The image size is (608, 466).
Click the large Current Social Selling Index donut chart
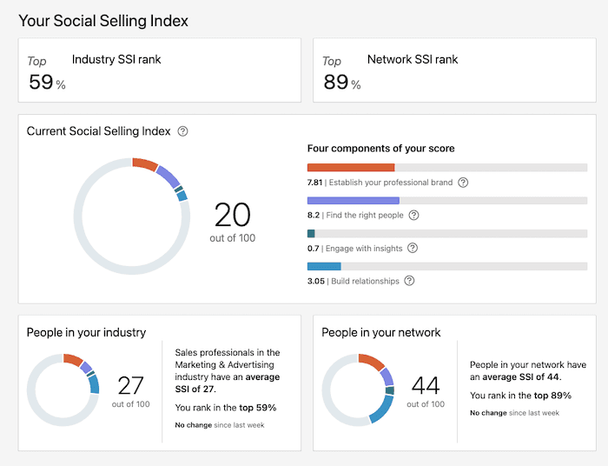(131, 215)
